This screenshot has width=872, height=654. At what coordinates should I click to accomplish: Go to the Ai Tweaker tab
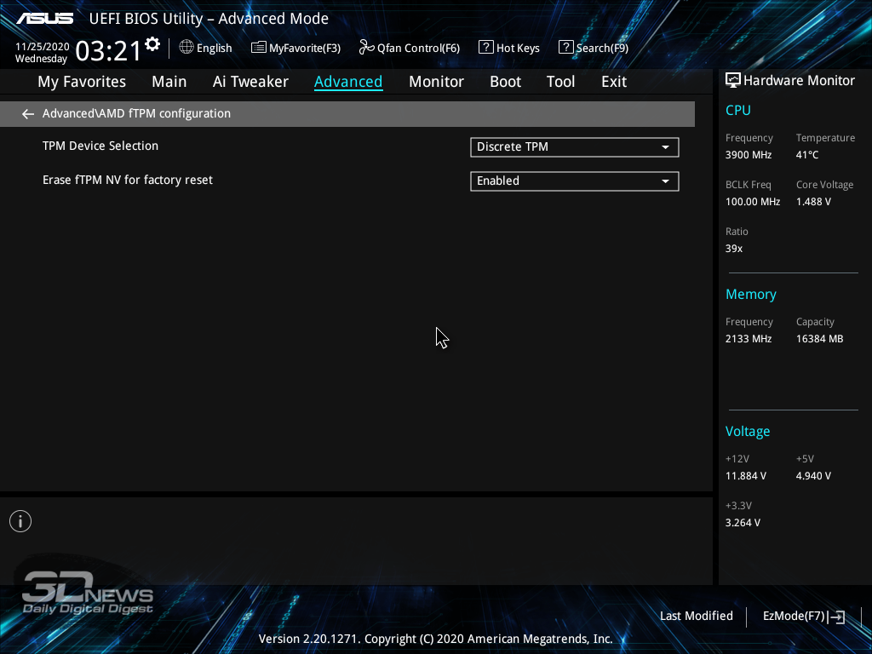250,82
